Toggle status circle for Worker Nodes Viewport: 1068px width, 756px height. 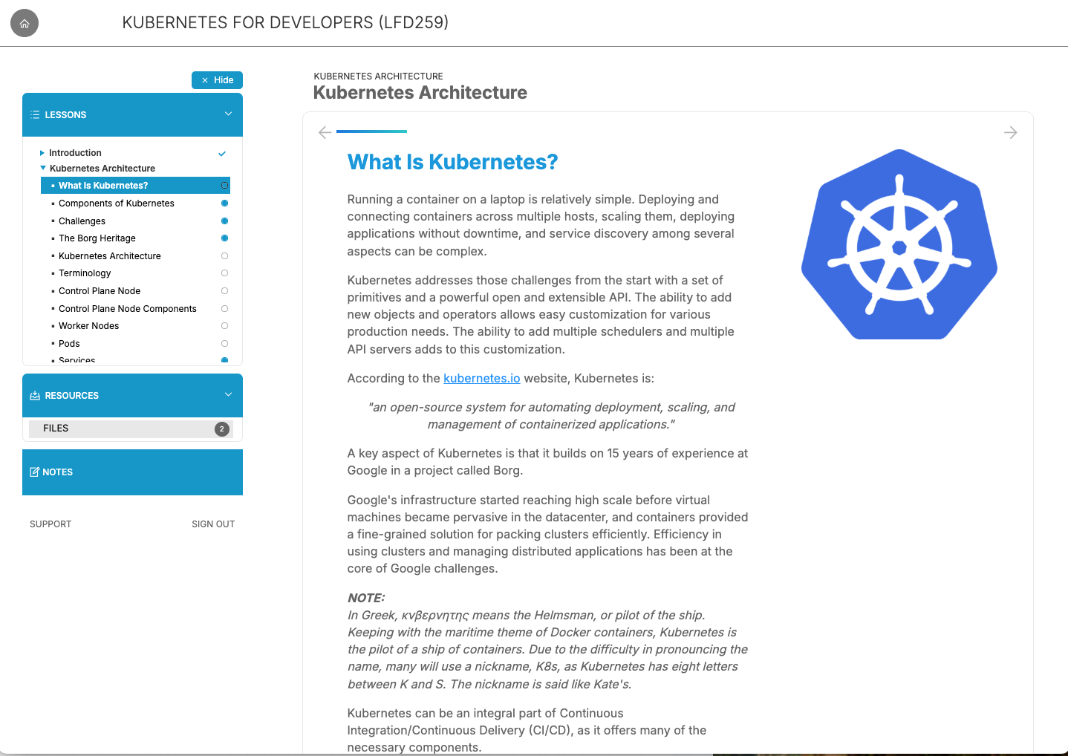pos(224,326)
